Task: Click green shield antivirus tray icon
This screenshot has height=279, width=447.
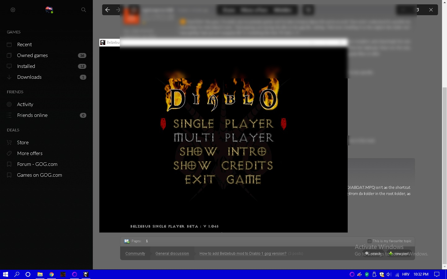Action: [x=367, y=274]
